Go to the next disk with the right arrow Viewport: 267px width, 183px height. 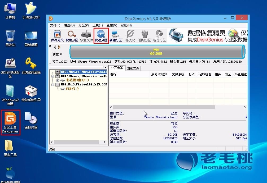pos(59,47)
